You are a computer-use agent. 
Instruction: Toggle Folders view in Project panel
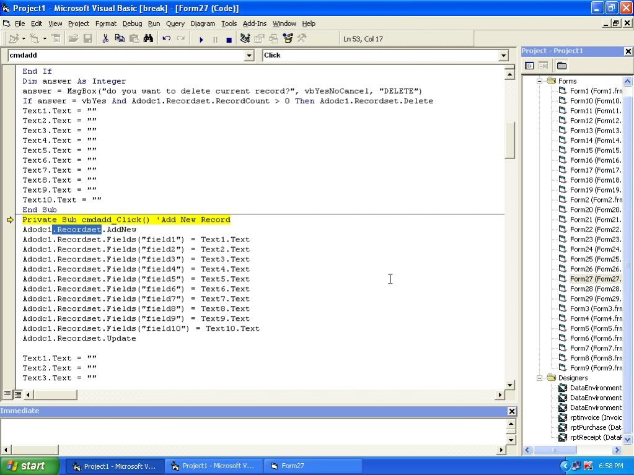click(561, 66)
